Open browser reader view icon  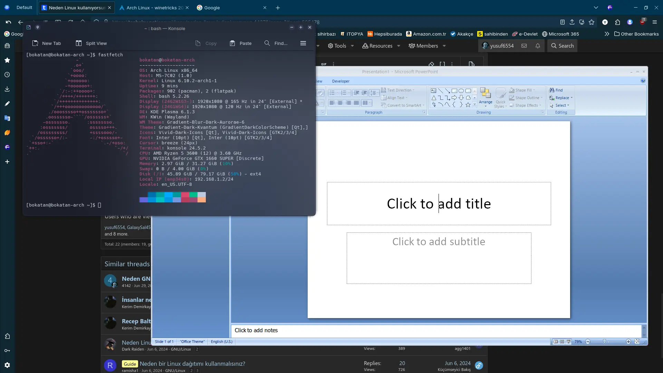[x=563, y=22]
